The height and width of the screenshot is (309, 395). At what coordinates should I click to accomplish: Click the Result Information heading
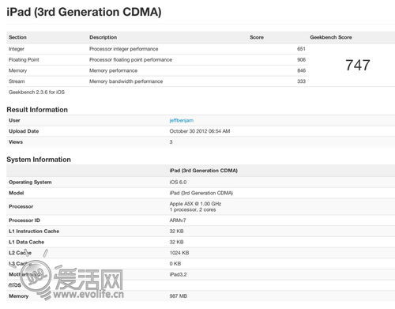click(x=37, y=110)
